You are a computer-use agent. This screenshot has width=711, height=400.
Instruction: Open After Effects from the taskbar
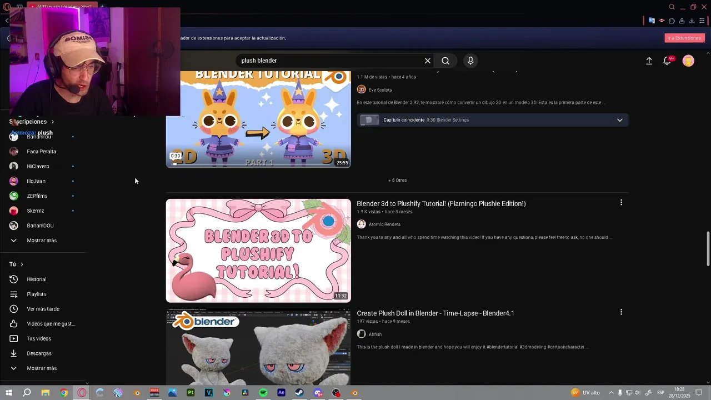click(282, 393)
